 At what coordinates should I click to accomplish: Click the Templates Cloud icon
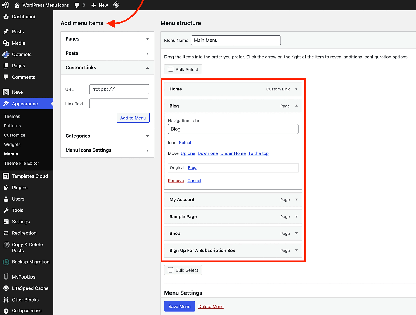6,176
